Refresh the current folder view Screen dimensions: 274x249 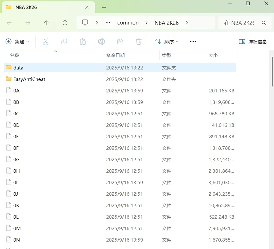click(x=65, y=23)
